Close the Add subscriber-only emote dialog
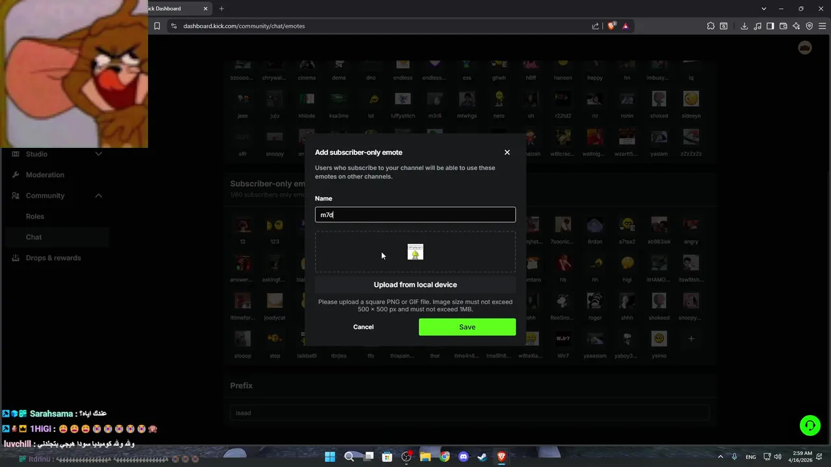 click(x=507, y=152)
